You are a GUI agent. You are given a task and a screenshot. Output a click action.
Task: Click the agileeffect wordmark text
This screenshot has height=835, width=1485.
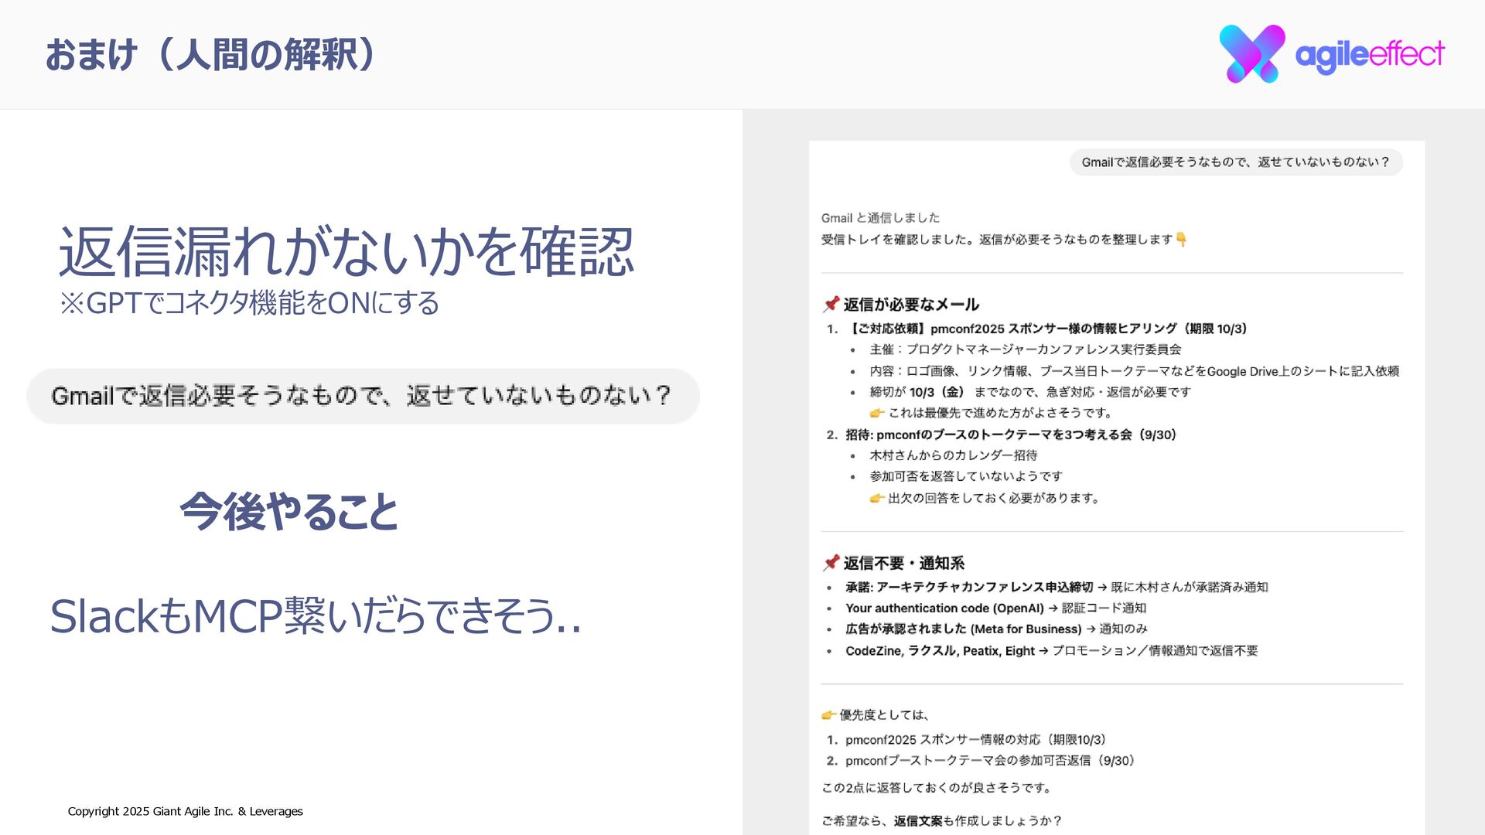[1369, 54]
